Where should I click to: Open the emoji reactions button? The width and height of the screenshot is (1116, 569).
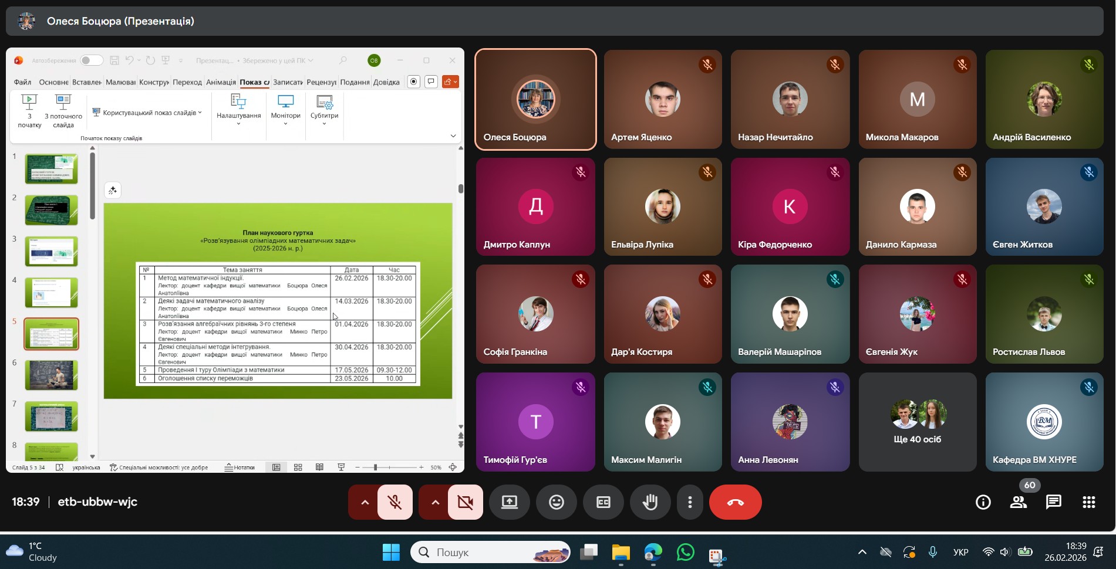(x=556, y=502)
